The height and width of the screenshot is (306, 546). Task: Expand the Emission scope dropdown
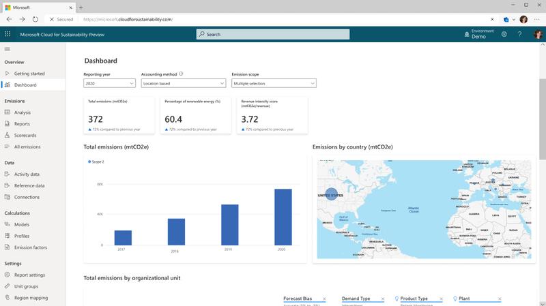[273, 83]
